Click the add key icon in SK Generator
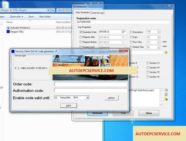 click(166, 99)
